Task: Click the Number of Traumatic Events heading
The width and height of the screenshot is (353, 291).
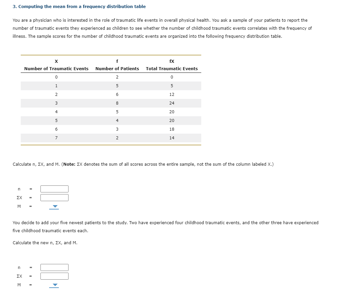Action: click(56, 68)
